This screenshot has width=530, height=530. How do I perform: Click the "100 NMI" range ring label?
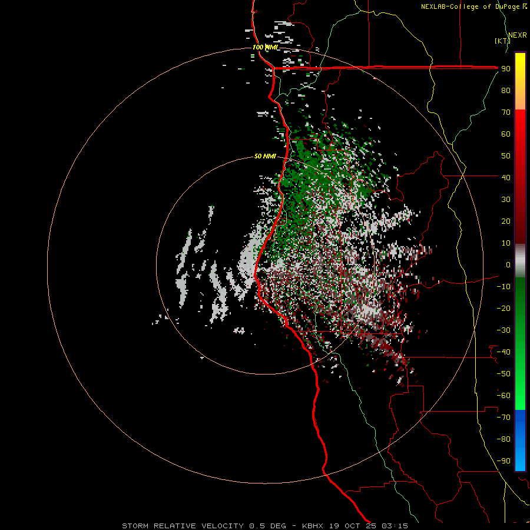(x=266, y=47)
